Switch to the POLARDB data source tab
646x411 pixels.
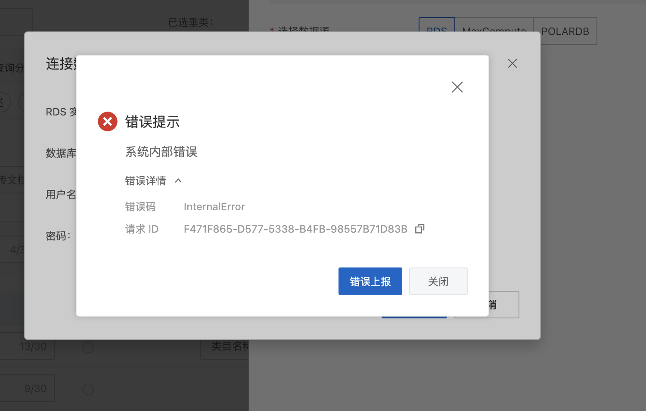click(565, 31)
